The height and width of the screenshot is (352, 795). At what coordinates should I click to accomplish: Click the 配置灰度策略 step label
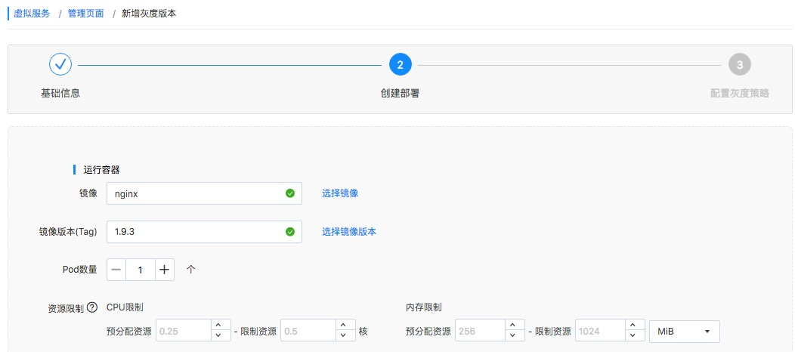pyautogui.click(x=740, y=93)
